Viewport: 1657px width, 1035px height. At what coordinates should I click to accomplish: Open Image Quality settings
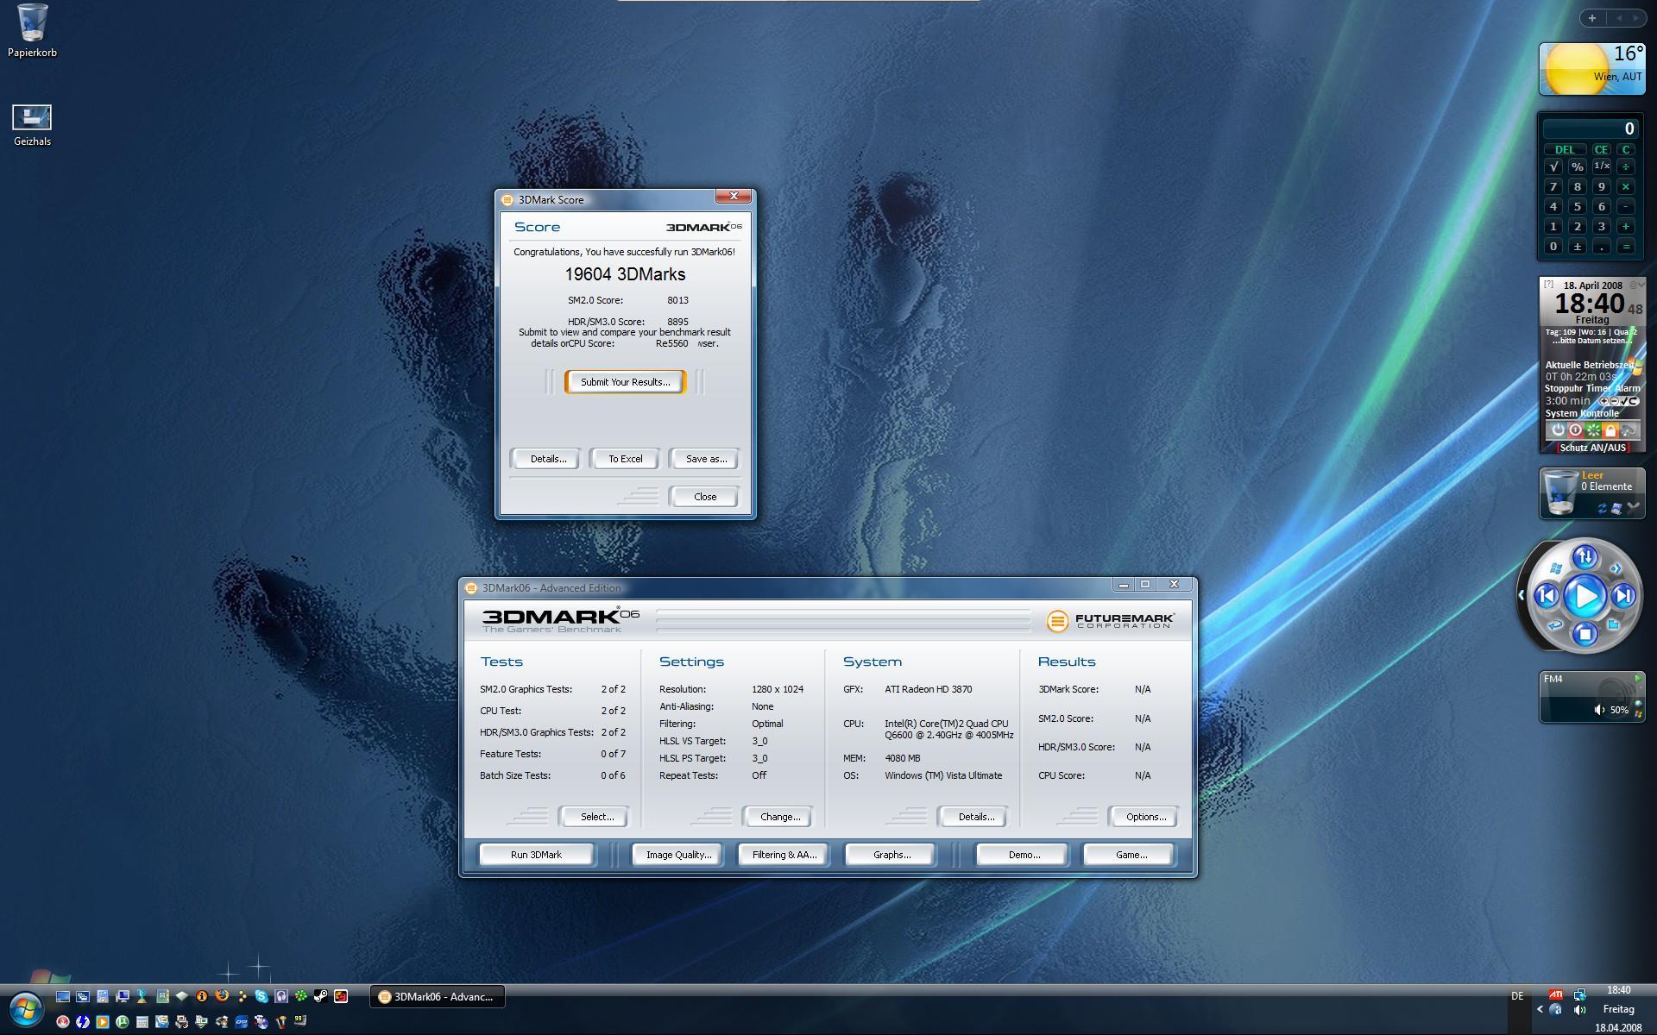point(678,855)
